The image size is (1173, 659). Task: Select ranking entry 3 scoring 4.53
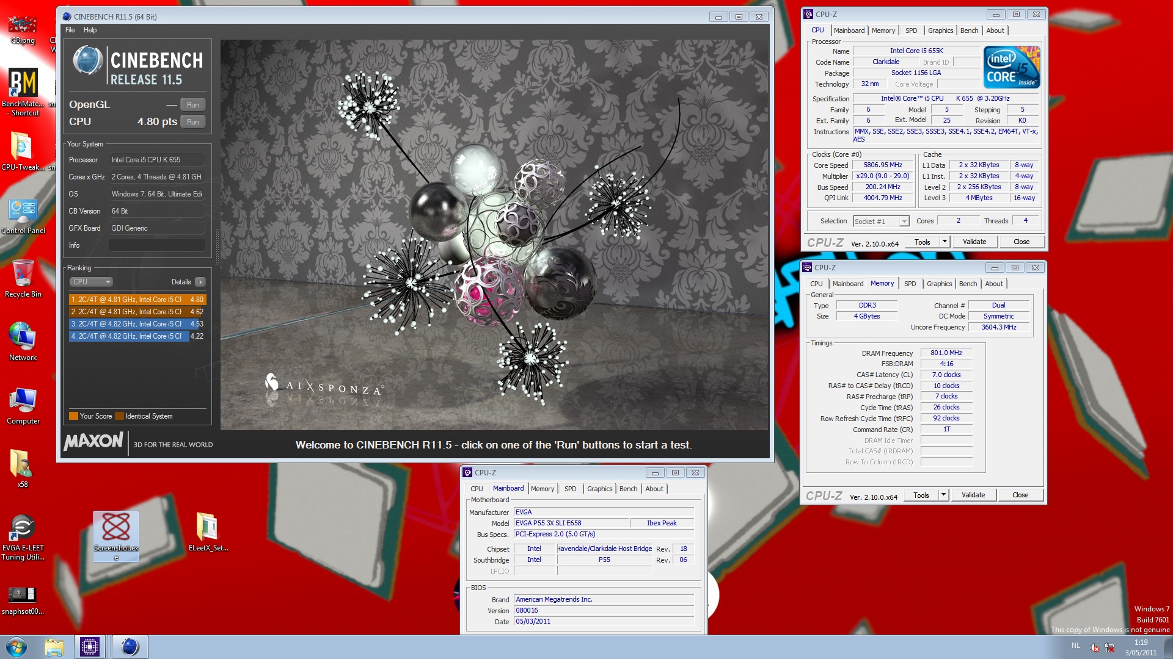point(137,324)
